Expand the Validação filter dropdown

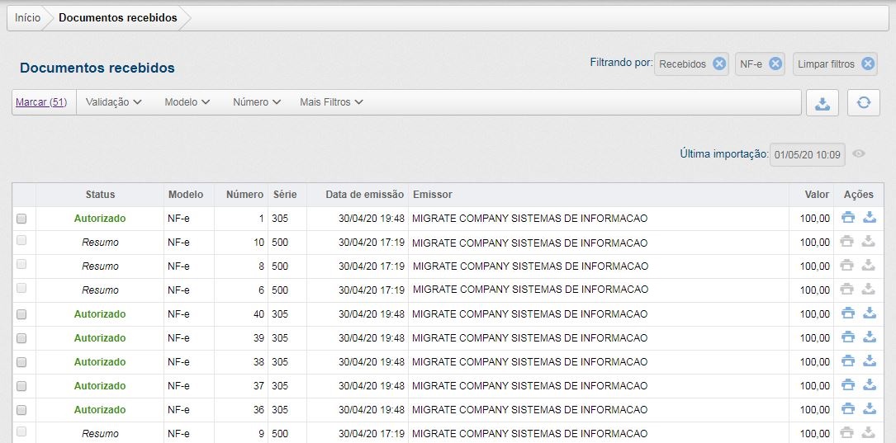click(114, 102)
